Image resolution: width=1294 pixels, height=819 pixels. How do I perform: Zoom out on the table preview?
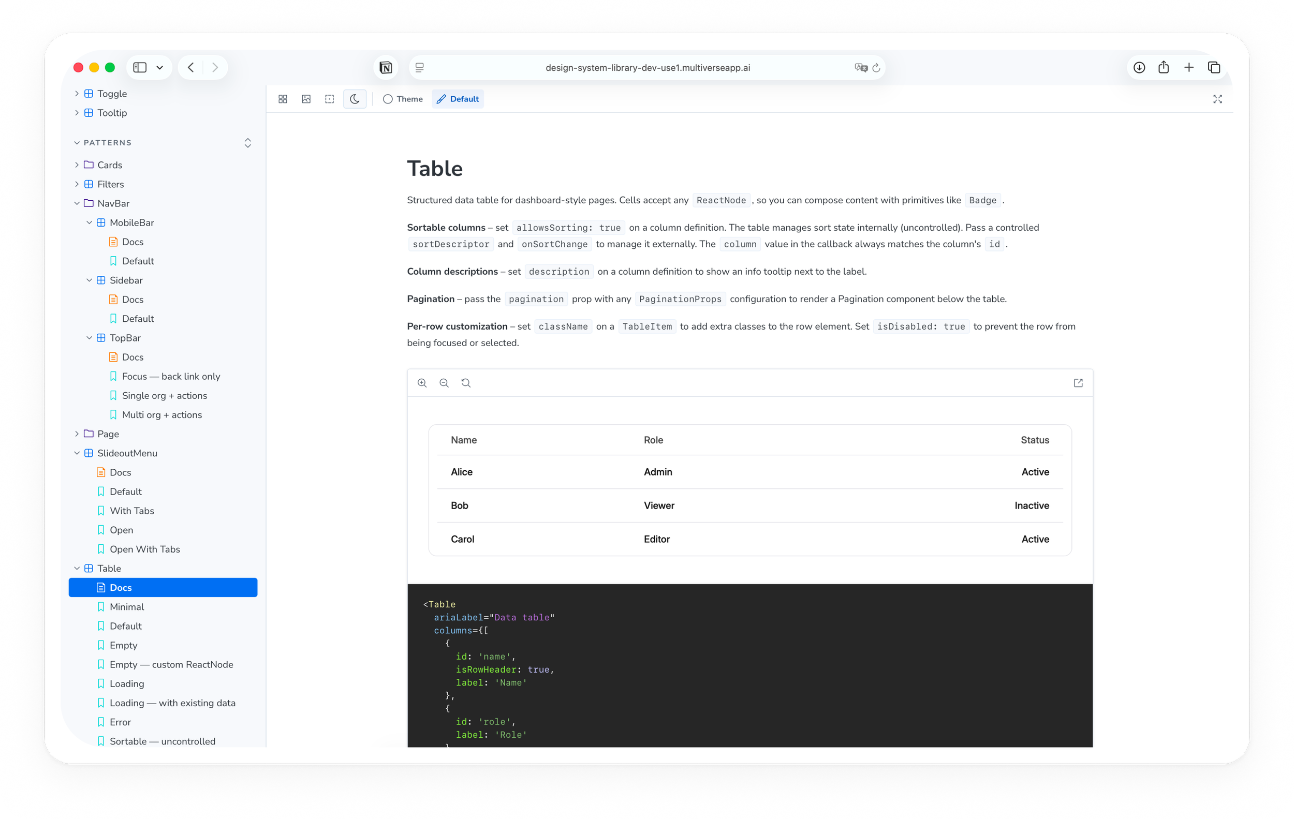444,383
